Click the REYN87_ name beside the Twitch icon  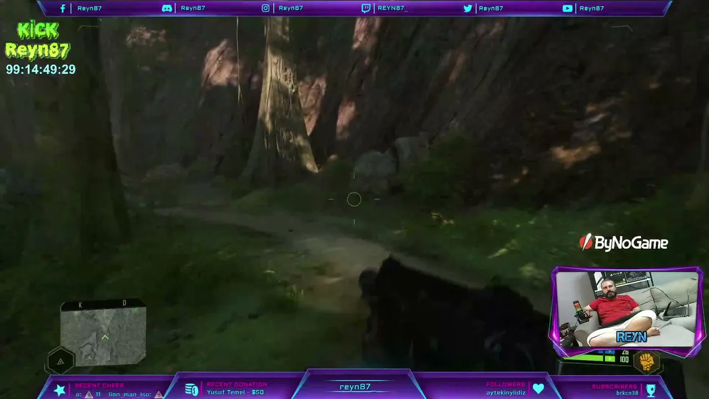(x=393, y=8)
